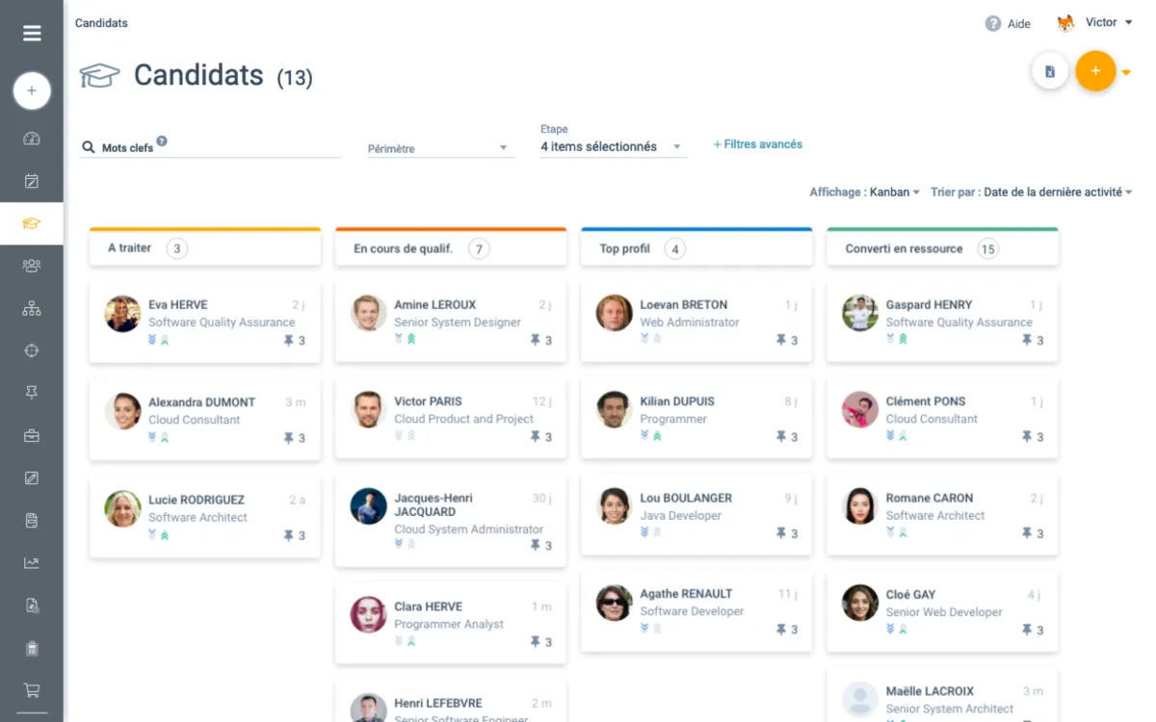Click the dashboard gauge icon in sidebar
The height and width of the screenshot is (722, 1156).
pyautogui.click(x=32, y=139)
